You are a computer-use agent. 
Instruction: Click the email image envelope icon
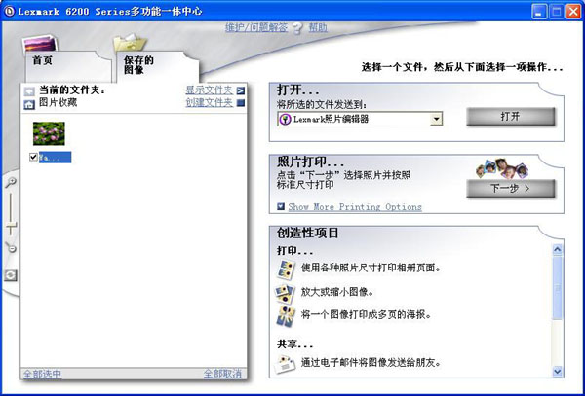285,363
